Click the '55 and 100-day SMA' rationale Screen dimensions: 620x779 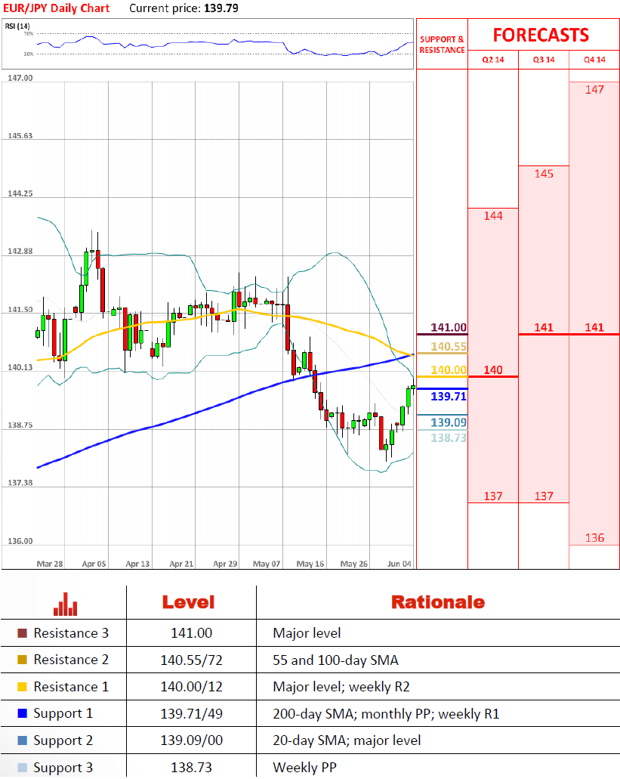pyautogui.click(x=335, y=660)
